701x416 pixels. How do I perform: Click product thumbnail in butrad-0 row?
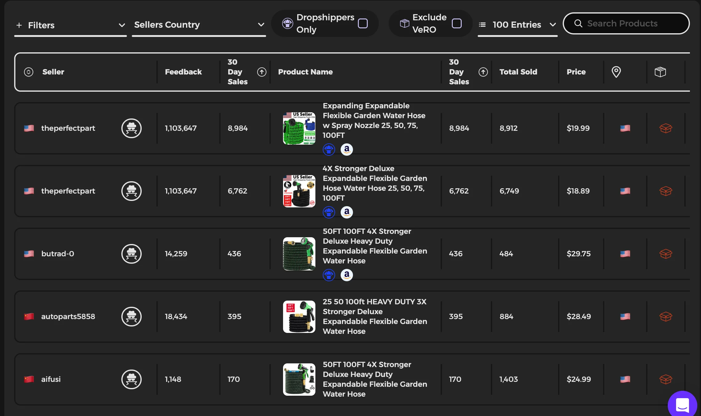click(299, 254)
